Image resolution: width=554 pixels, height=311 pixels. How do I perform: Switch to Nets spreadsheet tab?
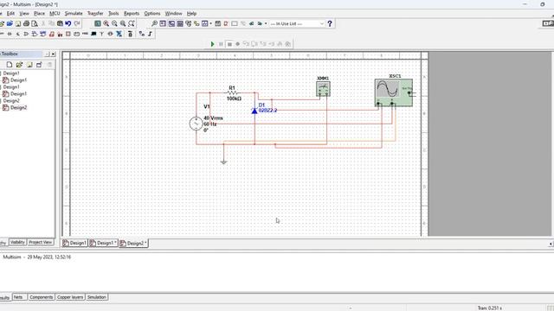[18, 297]
